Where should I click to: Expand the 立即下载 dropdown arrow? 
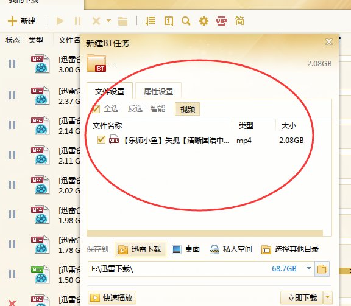pyautogui.click(x=327, y=297)
